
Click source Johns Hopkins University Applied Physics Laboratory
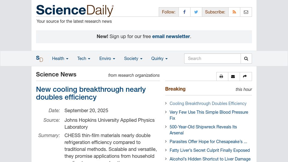109,124
